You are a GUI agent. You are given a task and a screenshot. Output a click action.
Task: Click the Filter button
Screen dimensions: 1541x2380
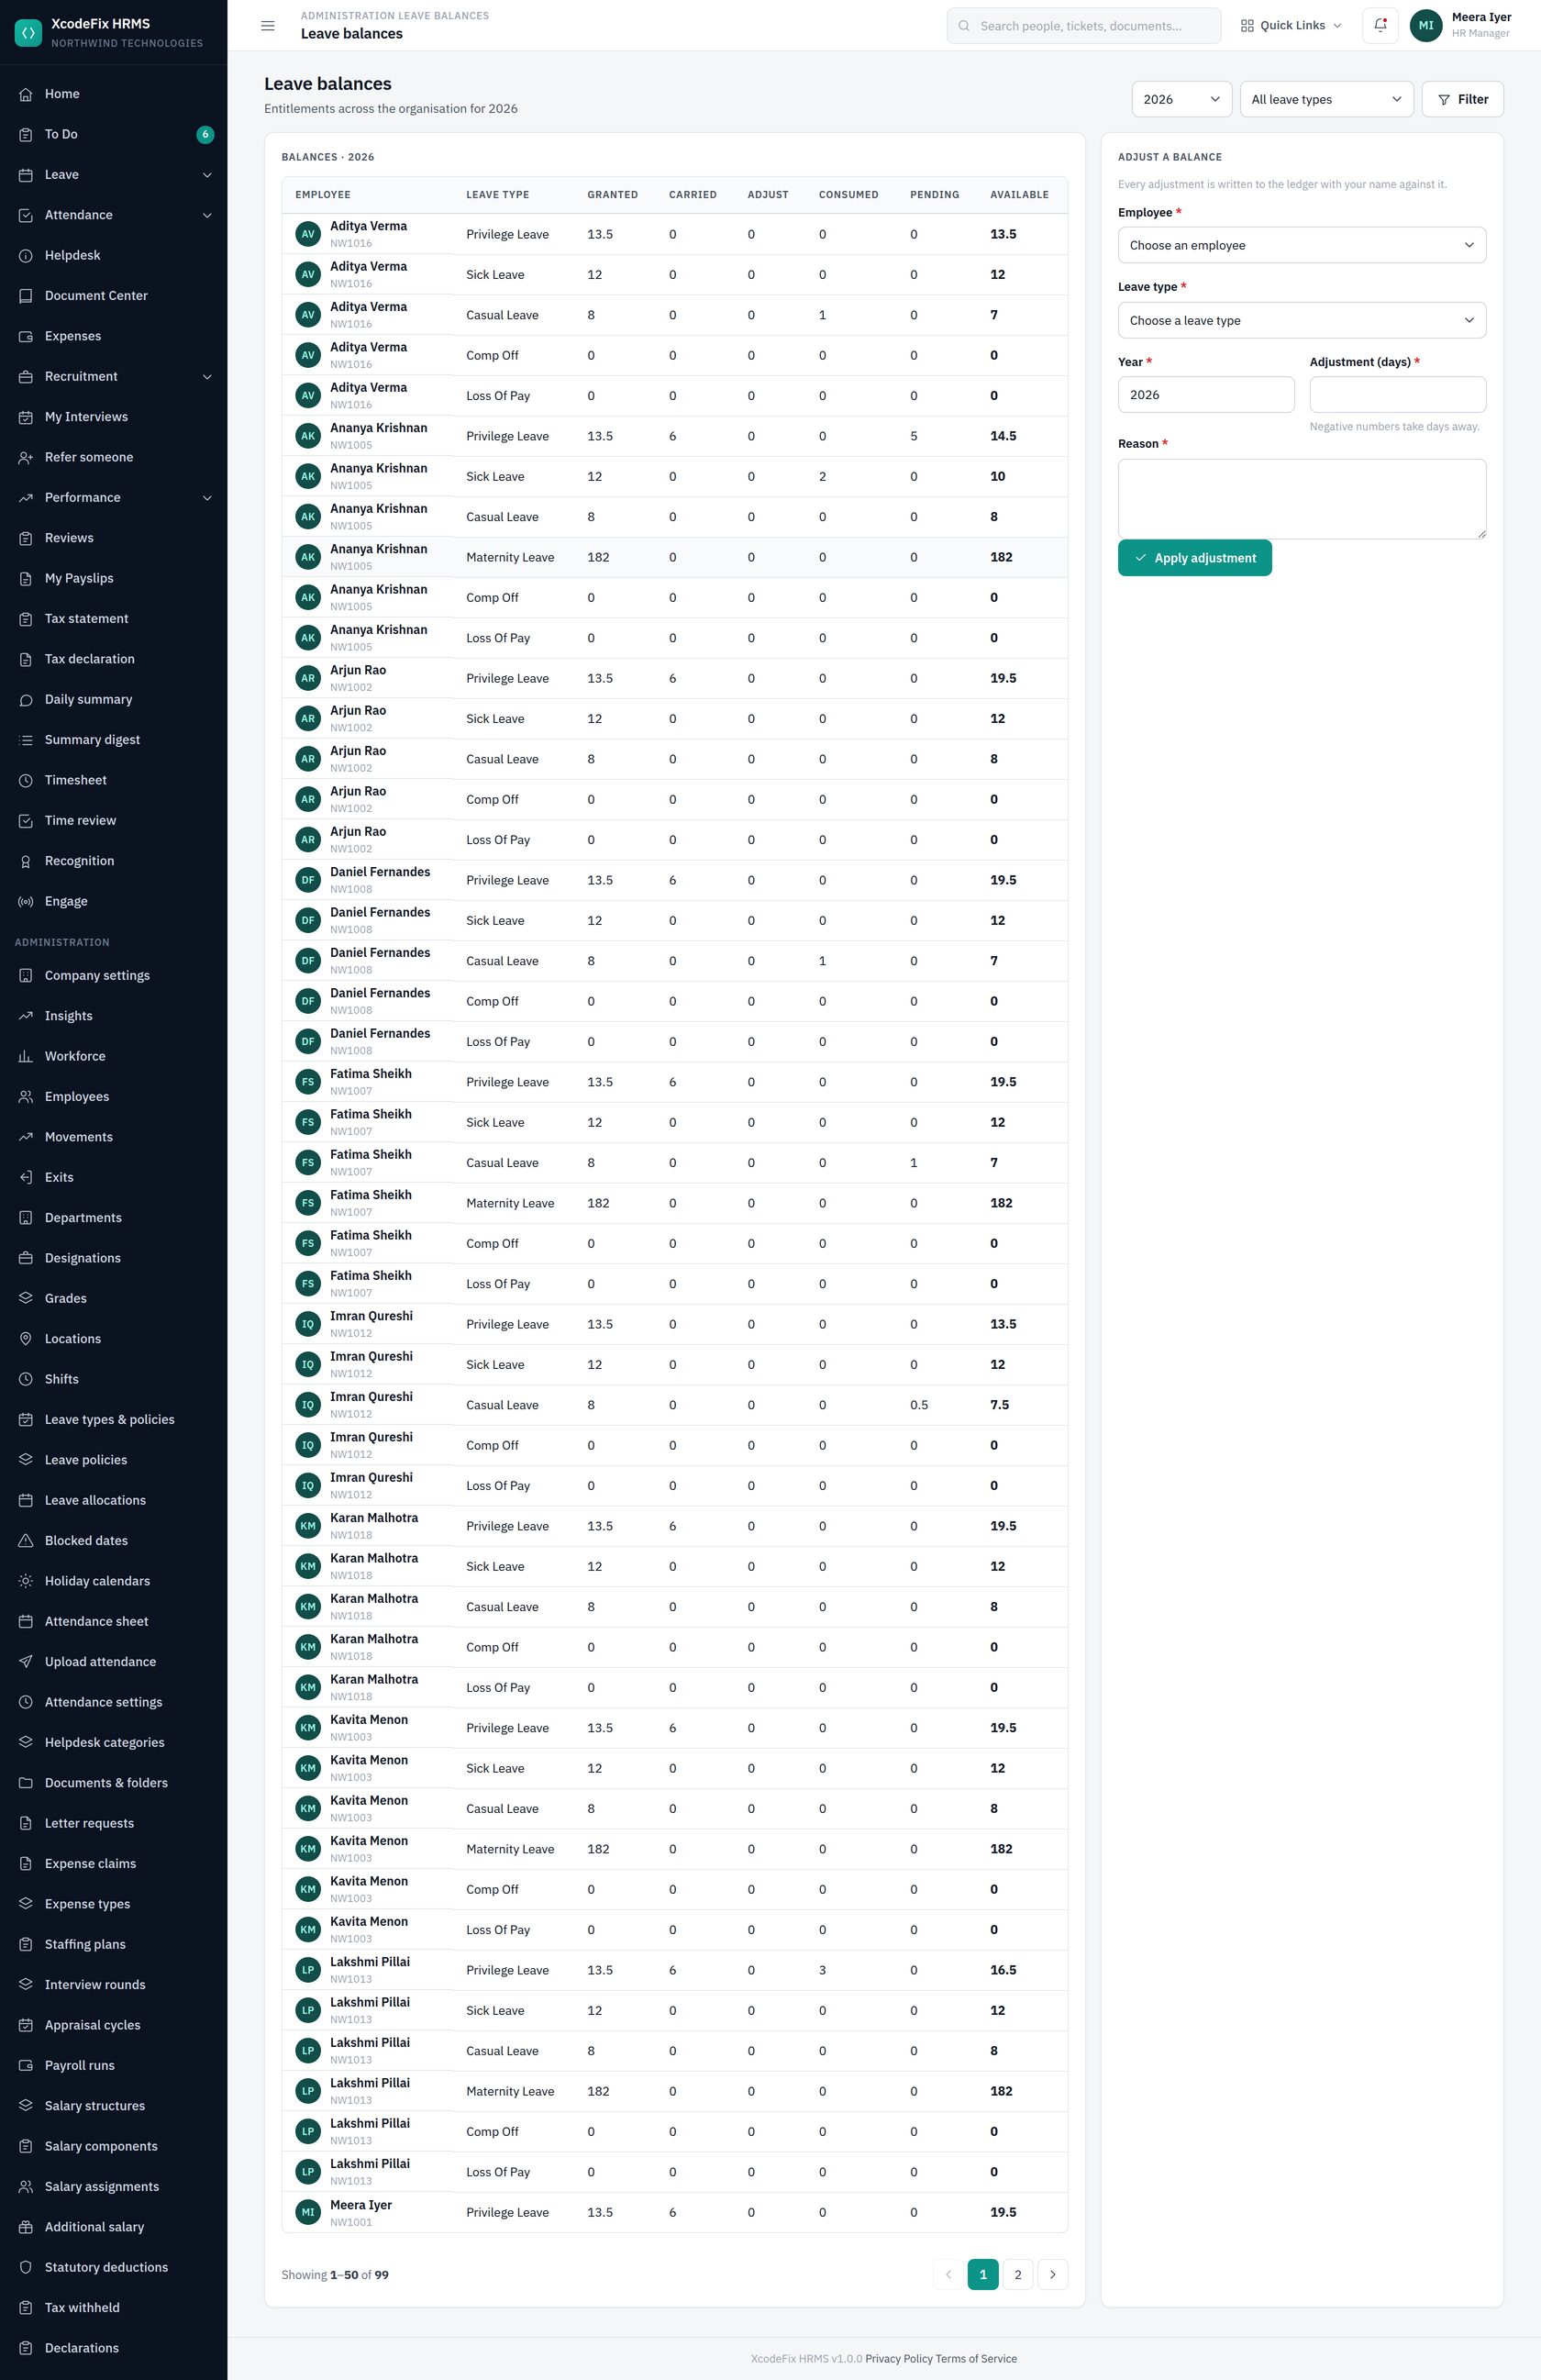tap(1462, 99)
